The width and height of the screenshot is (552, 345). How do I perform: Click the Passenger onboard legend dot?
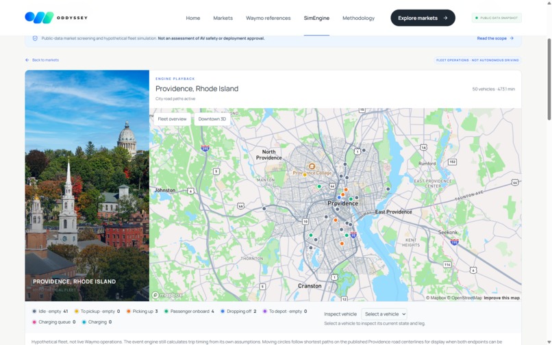point(166,311)
